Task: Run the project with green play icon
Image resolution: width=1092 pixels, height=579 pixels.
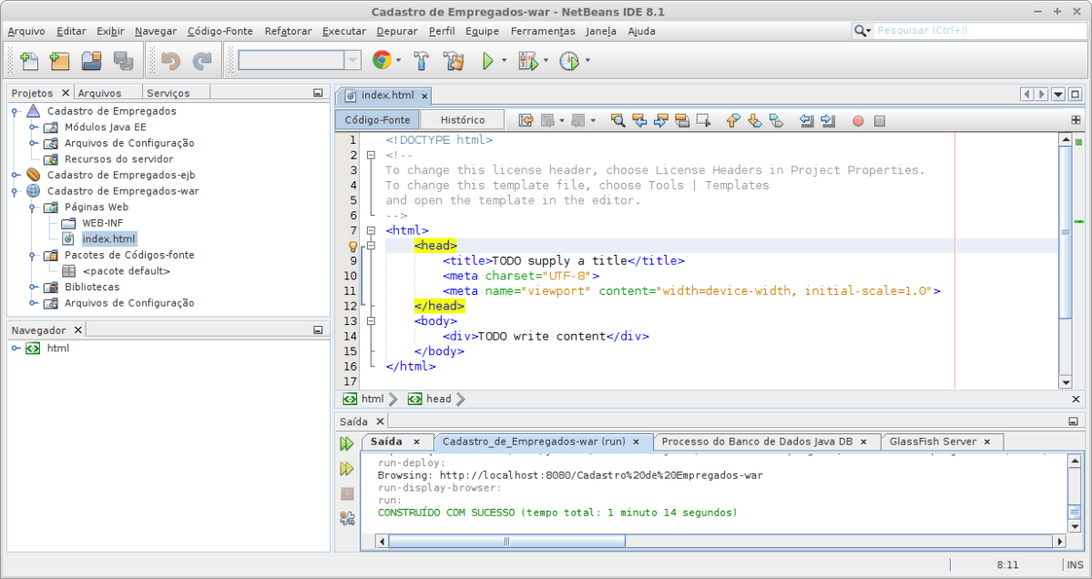Action: point(487,61)
